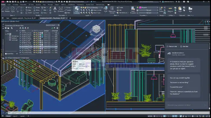Activate the Fillet command
The height and width of the screenshot is (118, 211).
point(44,10)
